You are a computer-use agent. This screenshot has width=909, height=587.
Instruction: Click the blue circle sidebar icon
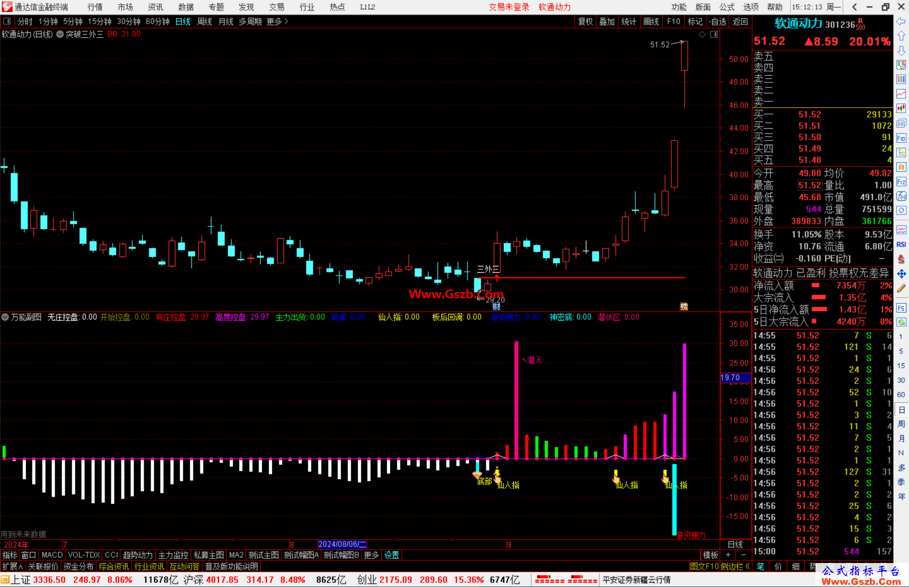(x=901, y=210)
